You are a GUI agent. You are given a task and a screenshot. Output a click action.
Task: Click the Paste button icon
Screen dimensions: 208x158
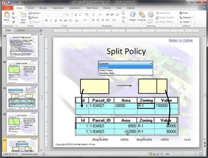click(x=7, y=15)
